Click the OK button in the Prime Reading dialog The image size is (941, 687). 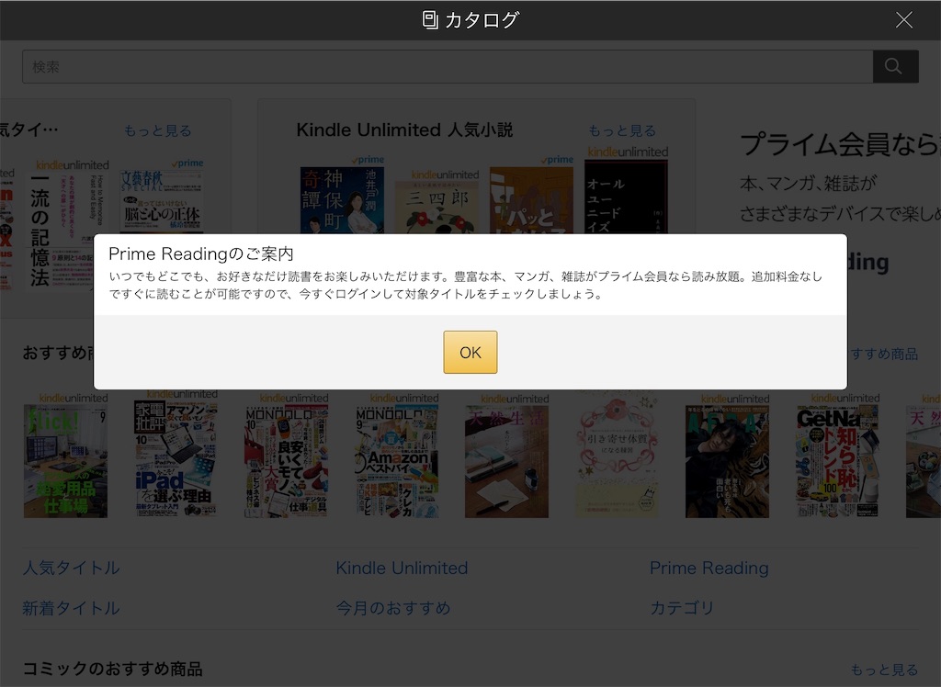(x=470, y=352)
